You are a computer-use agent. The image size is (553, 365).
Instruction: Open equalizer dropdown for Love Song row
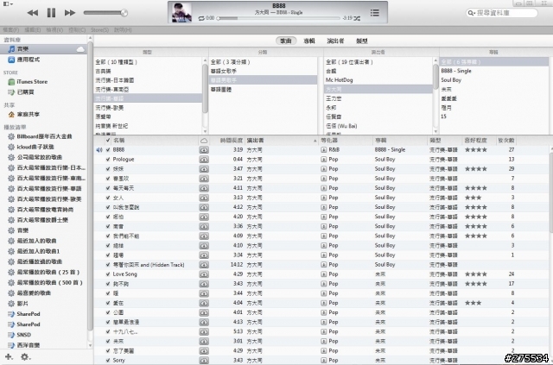click(x=323, y=274)
